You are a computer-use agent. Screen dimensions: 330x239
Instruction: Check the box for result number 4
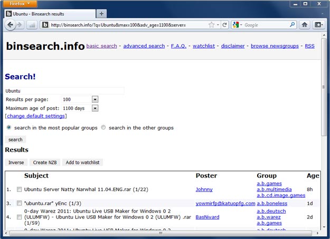coord(19,217)
